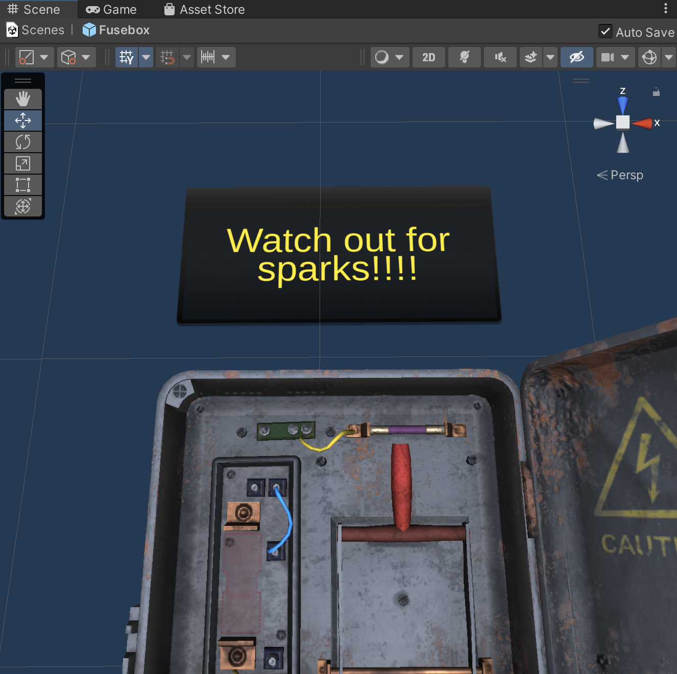Switch to the Game tab
The height and width of the screenshot is (674, 677).
tap(111, 9)
